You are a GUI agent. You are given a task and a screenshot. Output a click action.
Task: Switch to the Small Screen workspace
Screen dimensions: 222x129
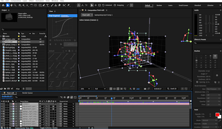coord(183,5)
